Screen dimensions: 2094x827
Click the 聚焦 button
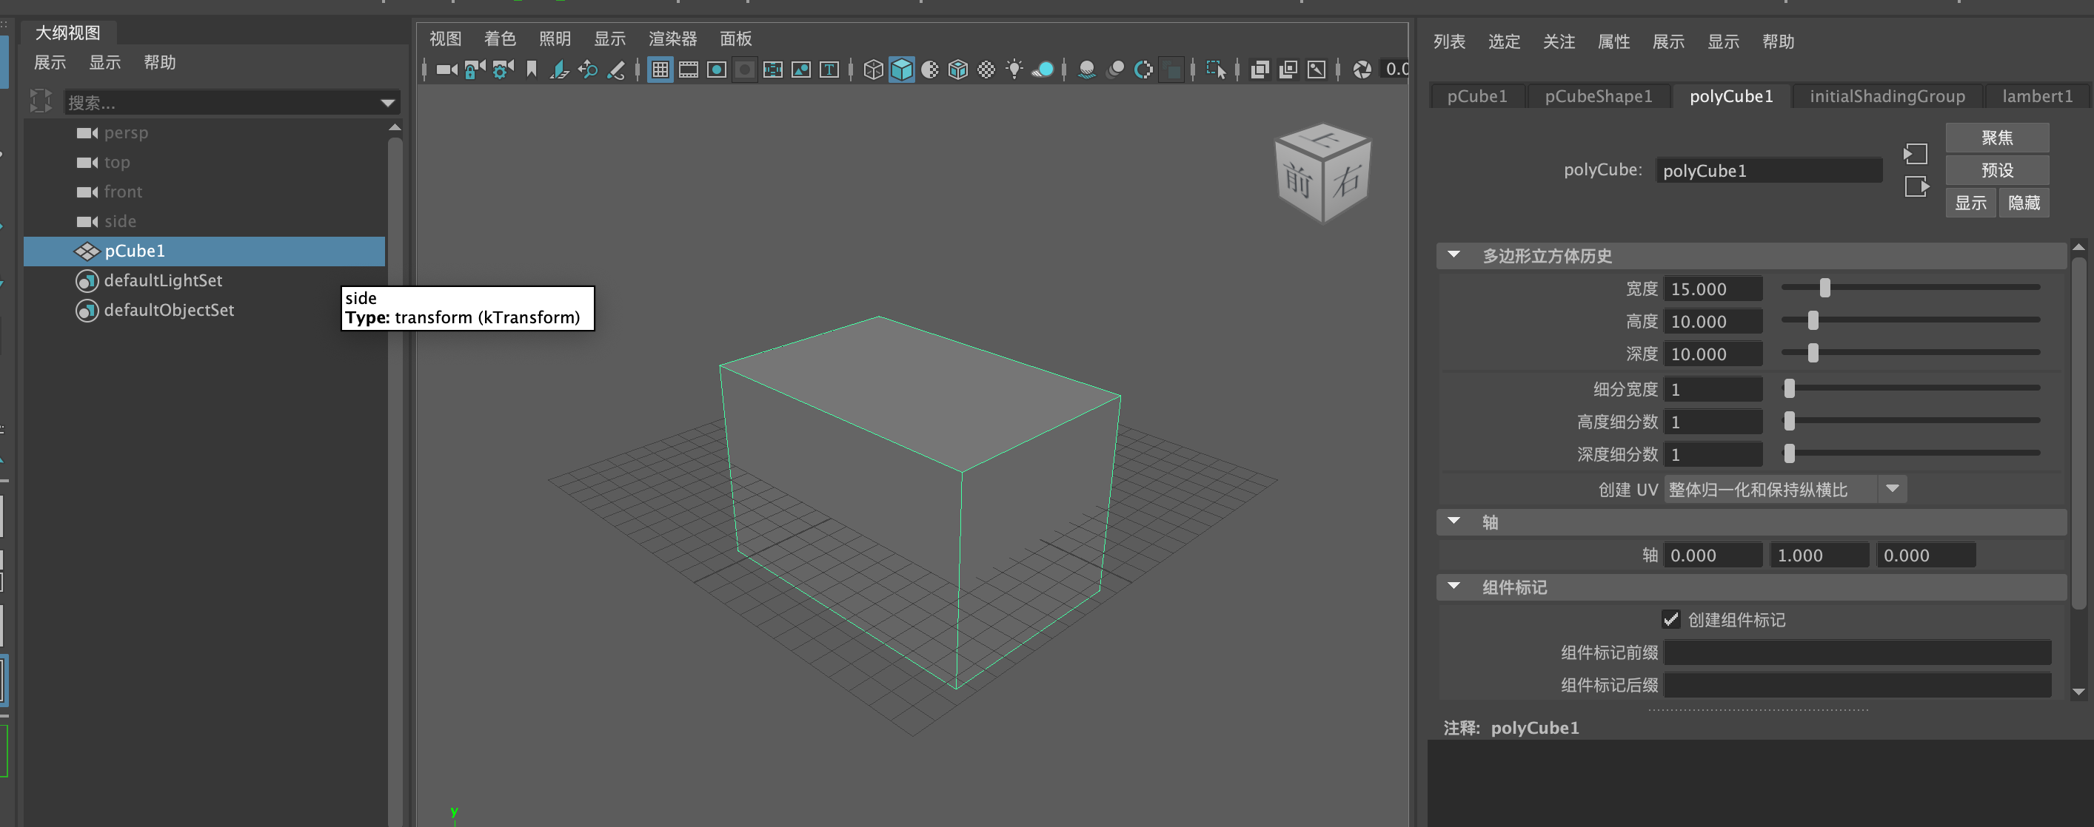pyautogui.click(x=1996, y=138)
